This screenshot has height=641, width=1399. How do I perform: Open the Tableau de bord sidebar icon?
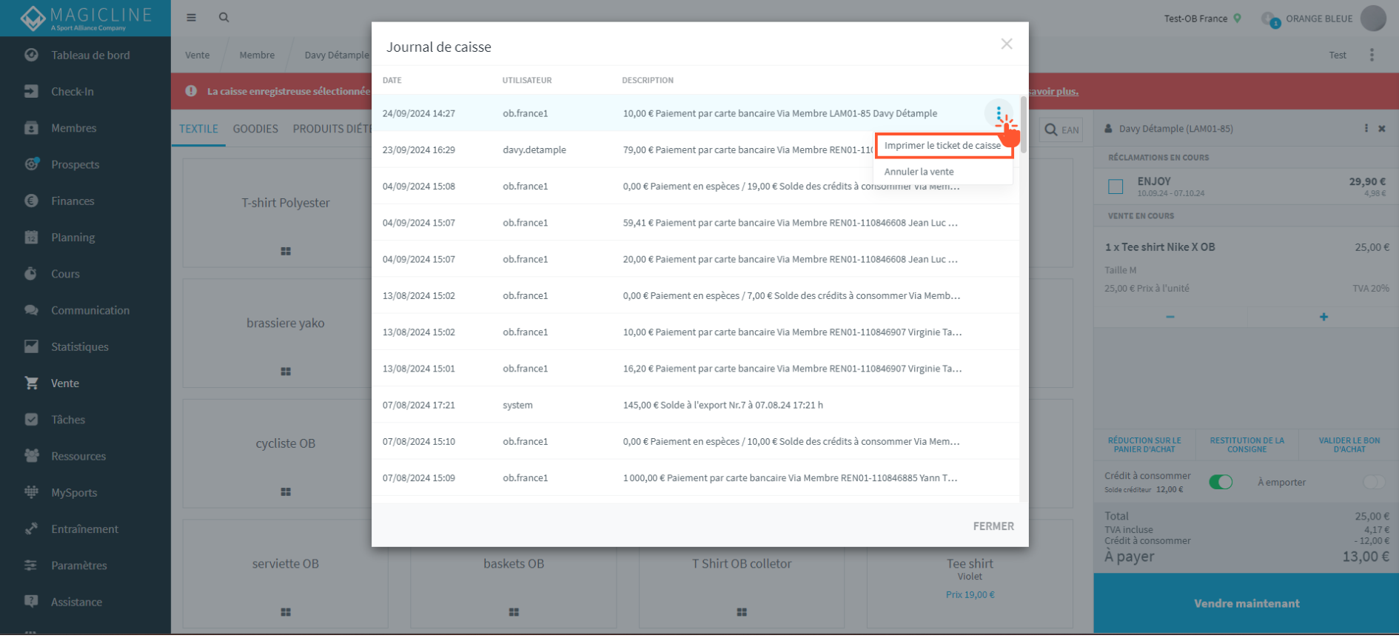pyautogui.click(x=31, y=55)
